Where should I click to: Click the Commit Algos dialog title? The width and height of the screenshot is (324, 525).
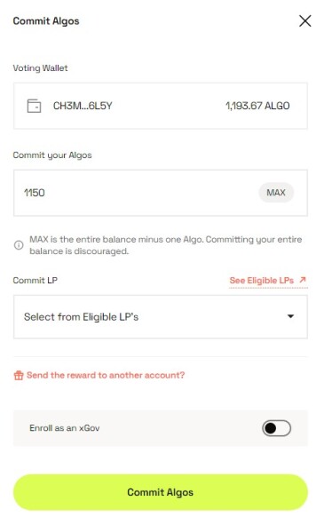(x=46, y=21)
